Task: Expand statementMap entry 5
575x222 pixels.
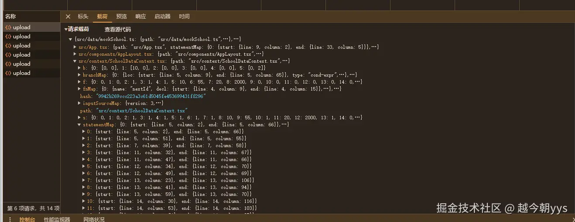Action: 84,166
